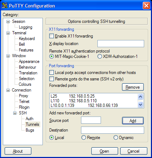Go to Appearance settings

(x=29, y=61)
